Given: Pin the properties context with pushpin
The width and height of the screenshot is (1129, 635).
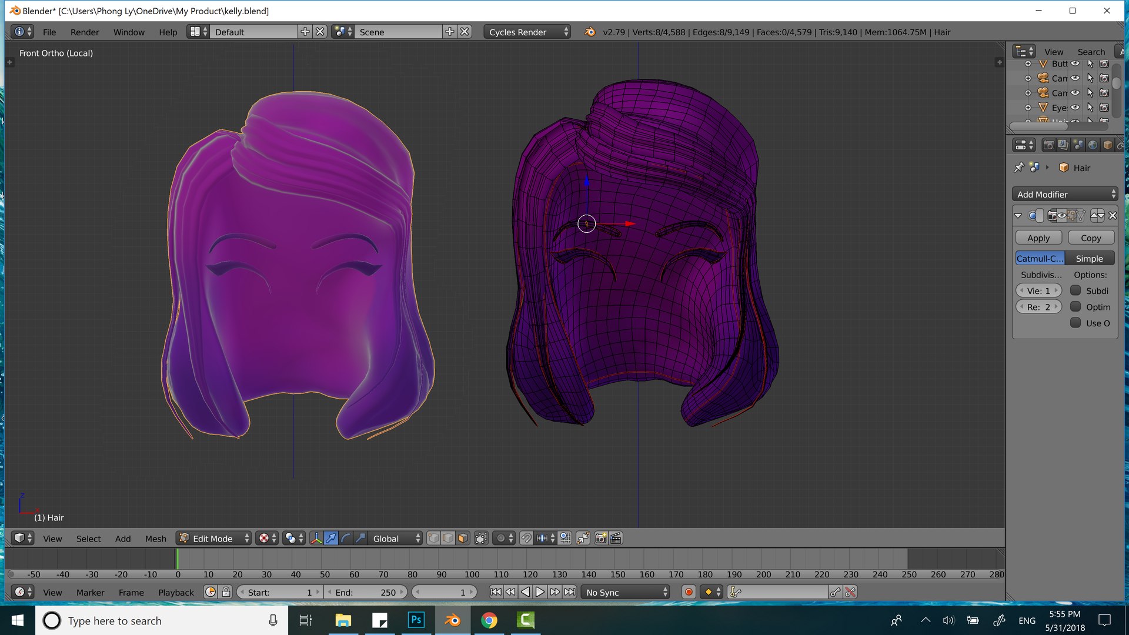Looking at the screenshot, I should [x=1019, y=168].
